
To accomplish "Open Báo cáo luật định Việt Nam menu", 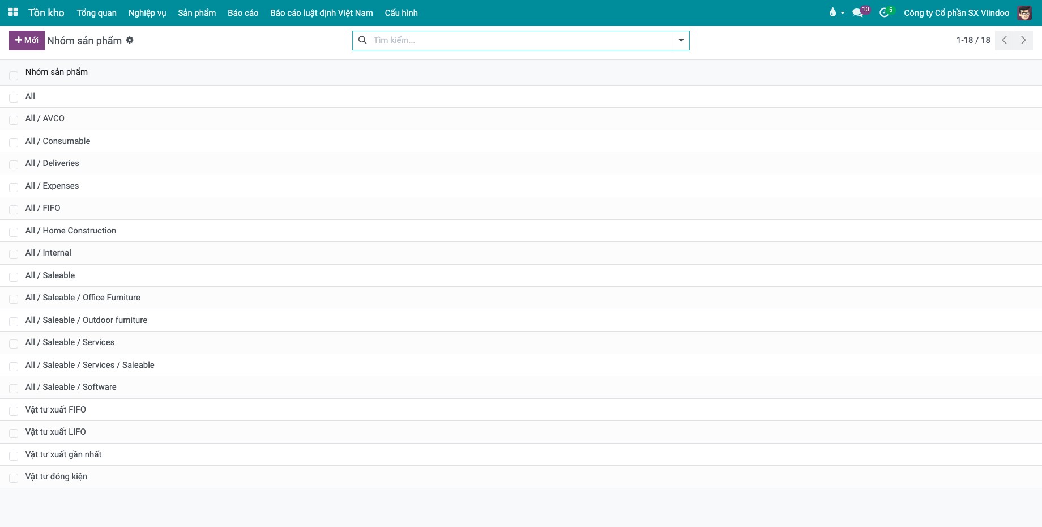I will 322,12.
